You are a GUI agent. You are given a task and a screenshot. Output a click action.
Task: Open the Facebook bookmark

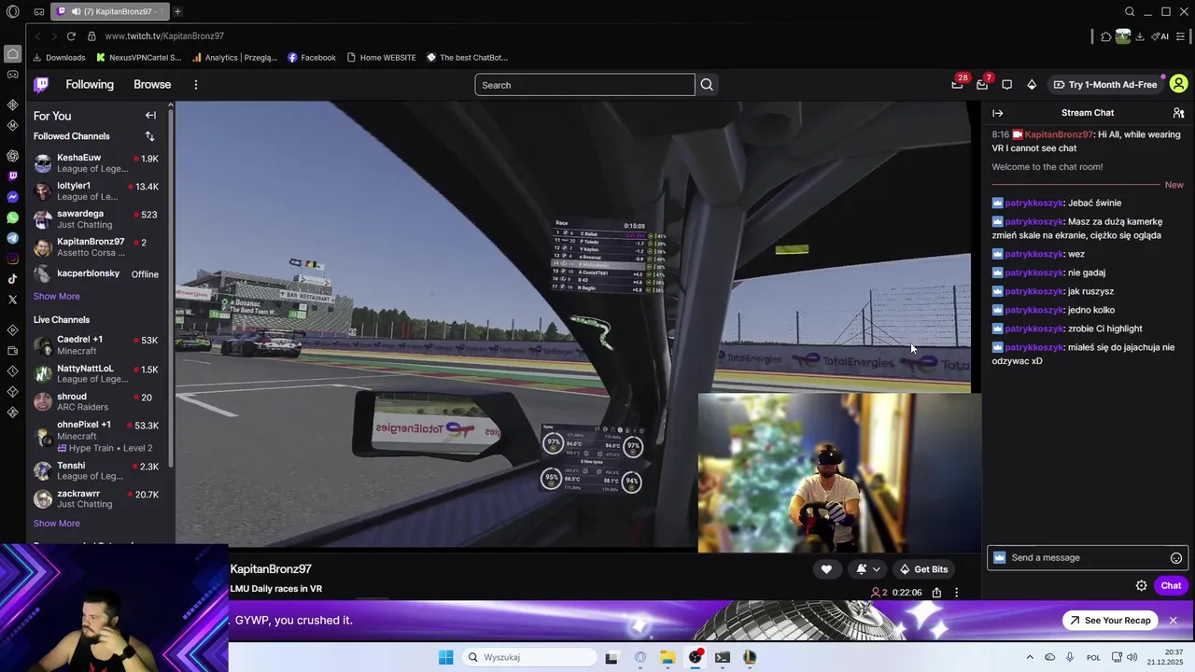312,58
